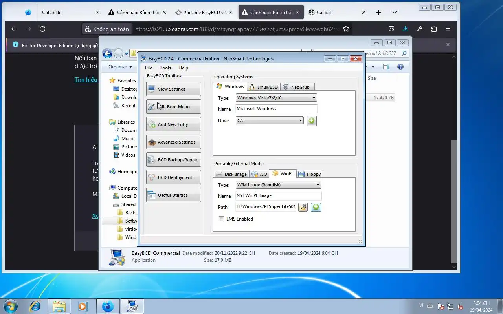This screenshot has height=314, width=503.
Task: Switch to the Linux/BSD tab
Action: tap(263, 87)
